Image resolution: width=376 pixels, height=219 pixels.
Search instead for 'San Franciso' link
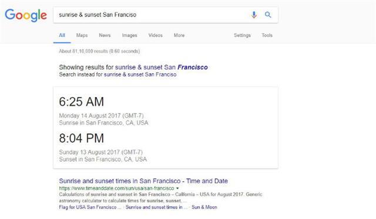(x=140, y=74)
